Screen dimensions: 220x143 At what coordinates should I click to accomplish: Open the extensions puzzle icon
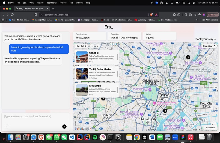[174, 14]
